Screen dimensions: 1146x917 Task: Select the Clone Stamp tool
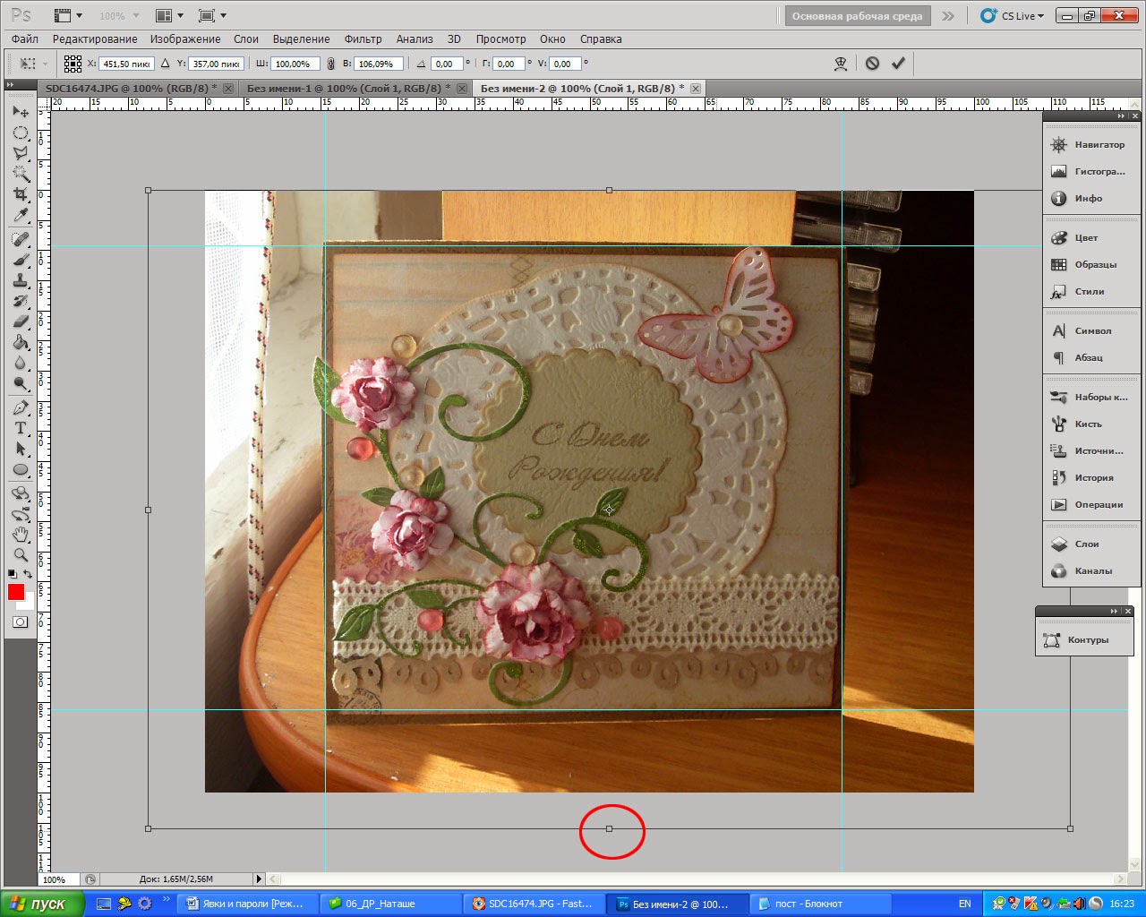coord(21,280)
